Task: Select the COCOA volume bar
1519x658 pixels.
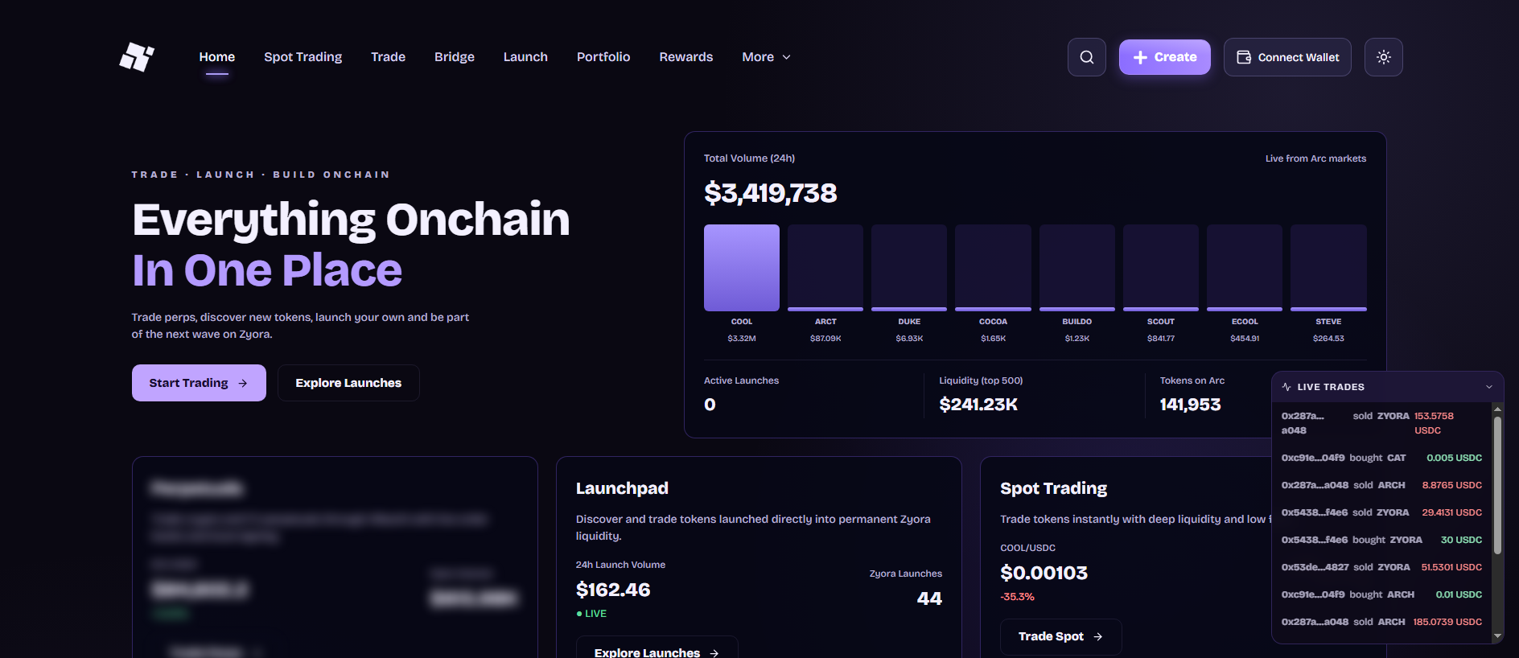Action: pyautogui.click(x=993, y=268)
